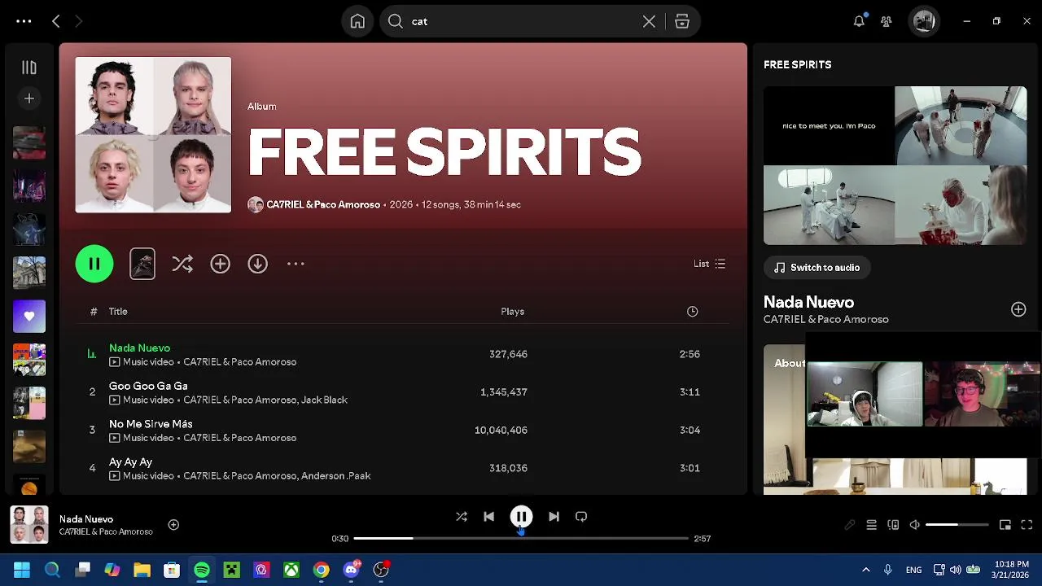This screenshot has width=1042, height=586.
Task: Open the three-dots app menu
Action: click(x=24, y=21)
